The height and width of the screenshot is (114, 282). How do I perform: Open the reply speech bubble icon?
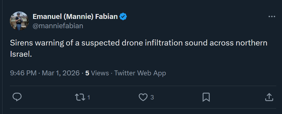point(17,97)
